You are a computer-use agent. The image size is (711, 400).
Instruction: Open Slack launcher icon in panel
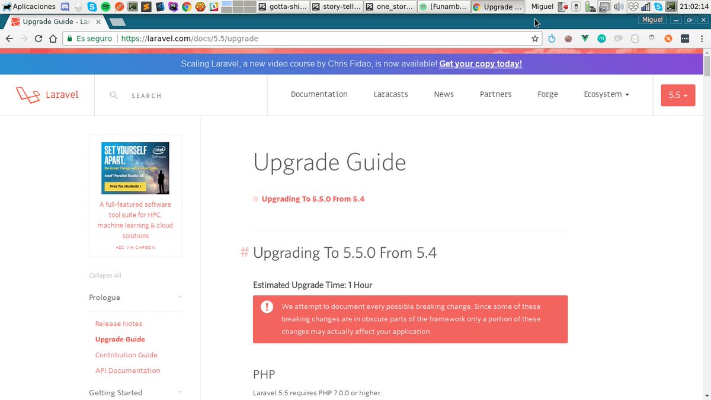click(214, 7)
